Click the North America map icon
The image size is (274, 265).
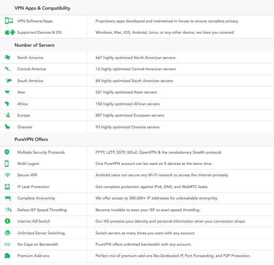coord(8,57)
